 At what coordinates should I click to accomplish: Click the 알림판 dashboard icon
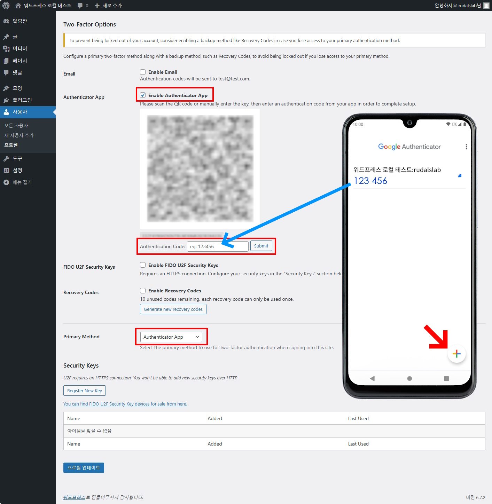[6, 21]
